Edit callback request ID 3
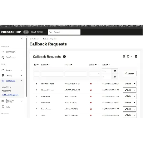143x143 pixels. point(128,96)
